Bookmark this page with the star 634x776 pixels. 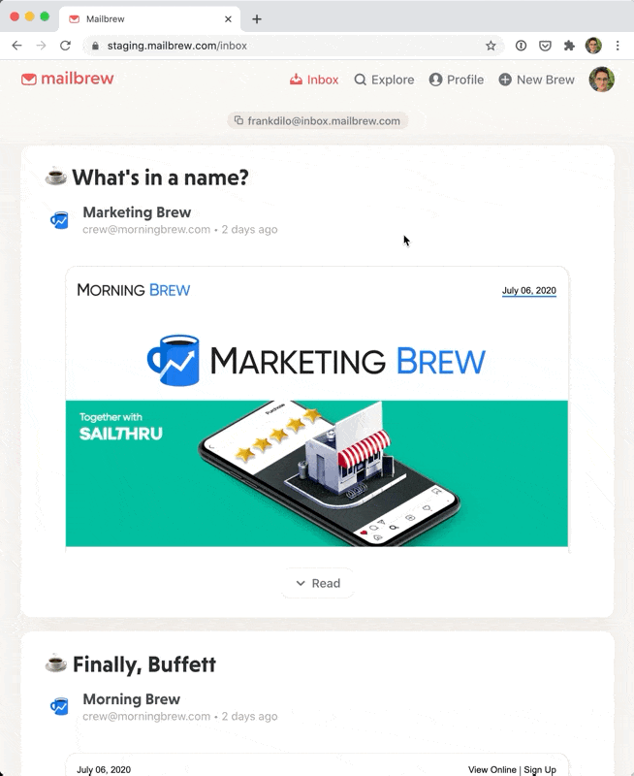(x=491, y=46)
